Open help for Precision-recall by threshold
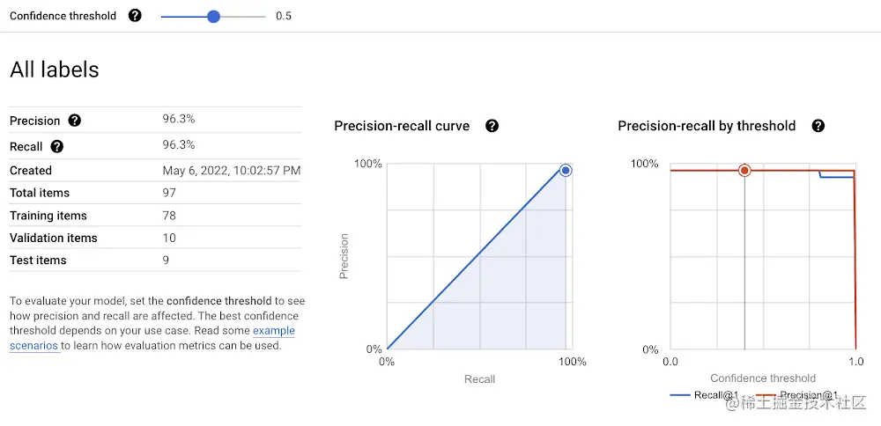 [x=818, y=126]
